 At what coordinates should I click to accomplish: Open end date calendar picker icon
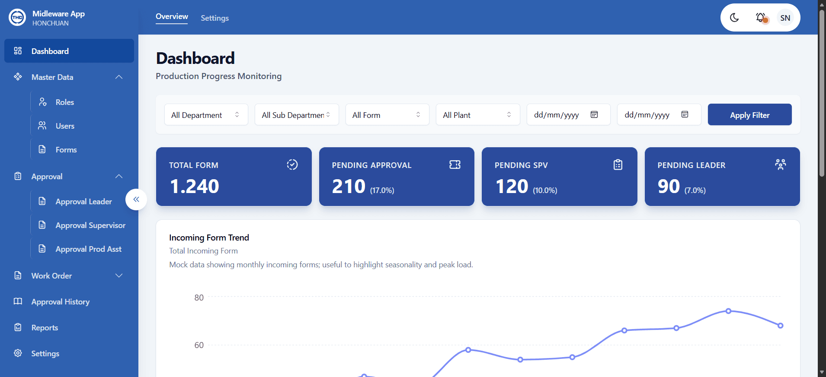coord(685,114)
